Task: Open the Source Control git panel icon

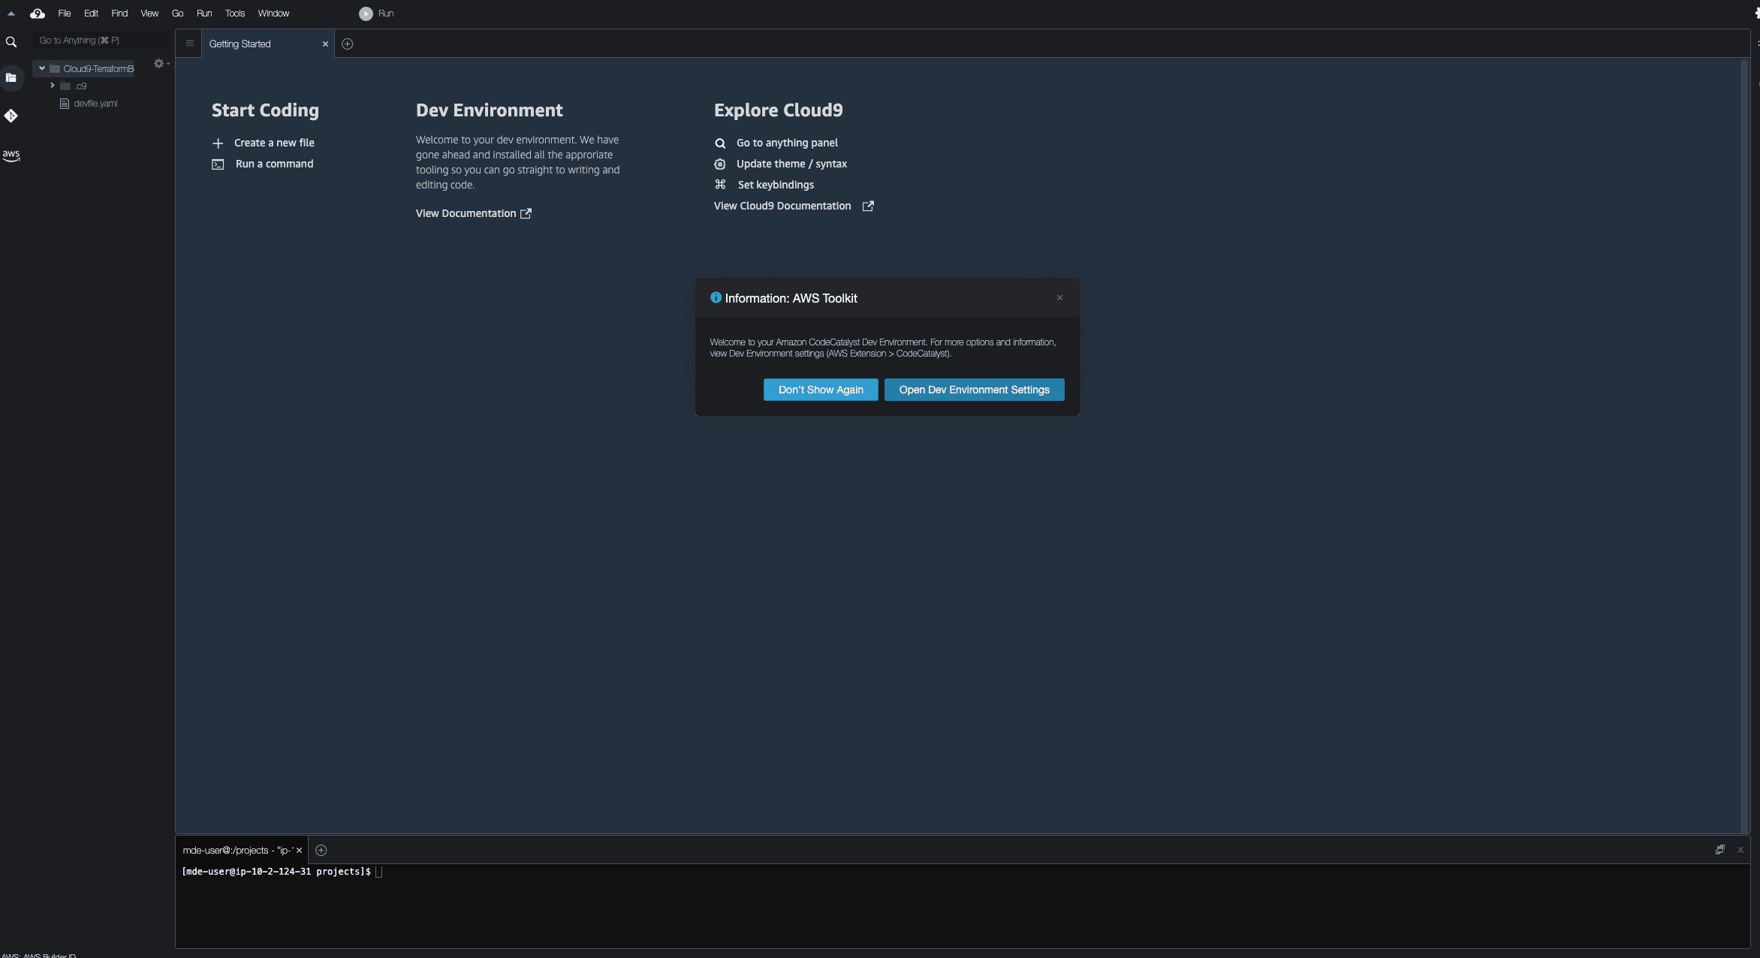Action: pyautogui.click(x=11, y=116)
